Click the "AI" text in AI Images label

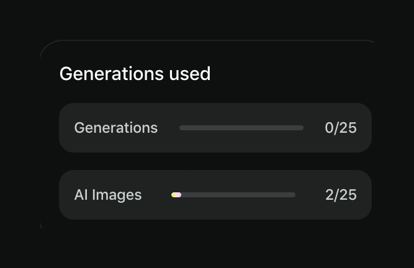(x=81, y=195)
